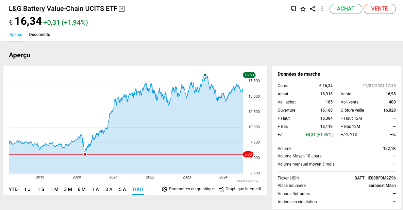Click the Ticker | ISIN label
This screenshot has width=403, height=210.
click(x=288, y=178)
